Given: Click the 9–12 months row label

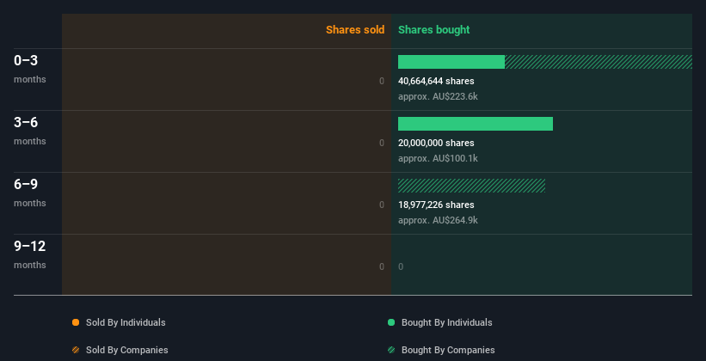Looking at the screenshot, I should pyautogui.click(x=30, y=254).
